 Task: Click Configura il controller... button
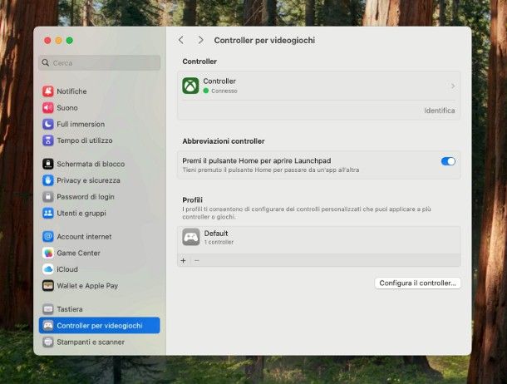tap(417, 283)
